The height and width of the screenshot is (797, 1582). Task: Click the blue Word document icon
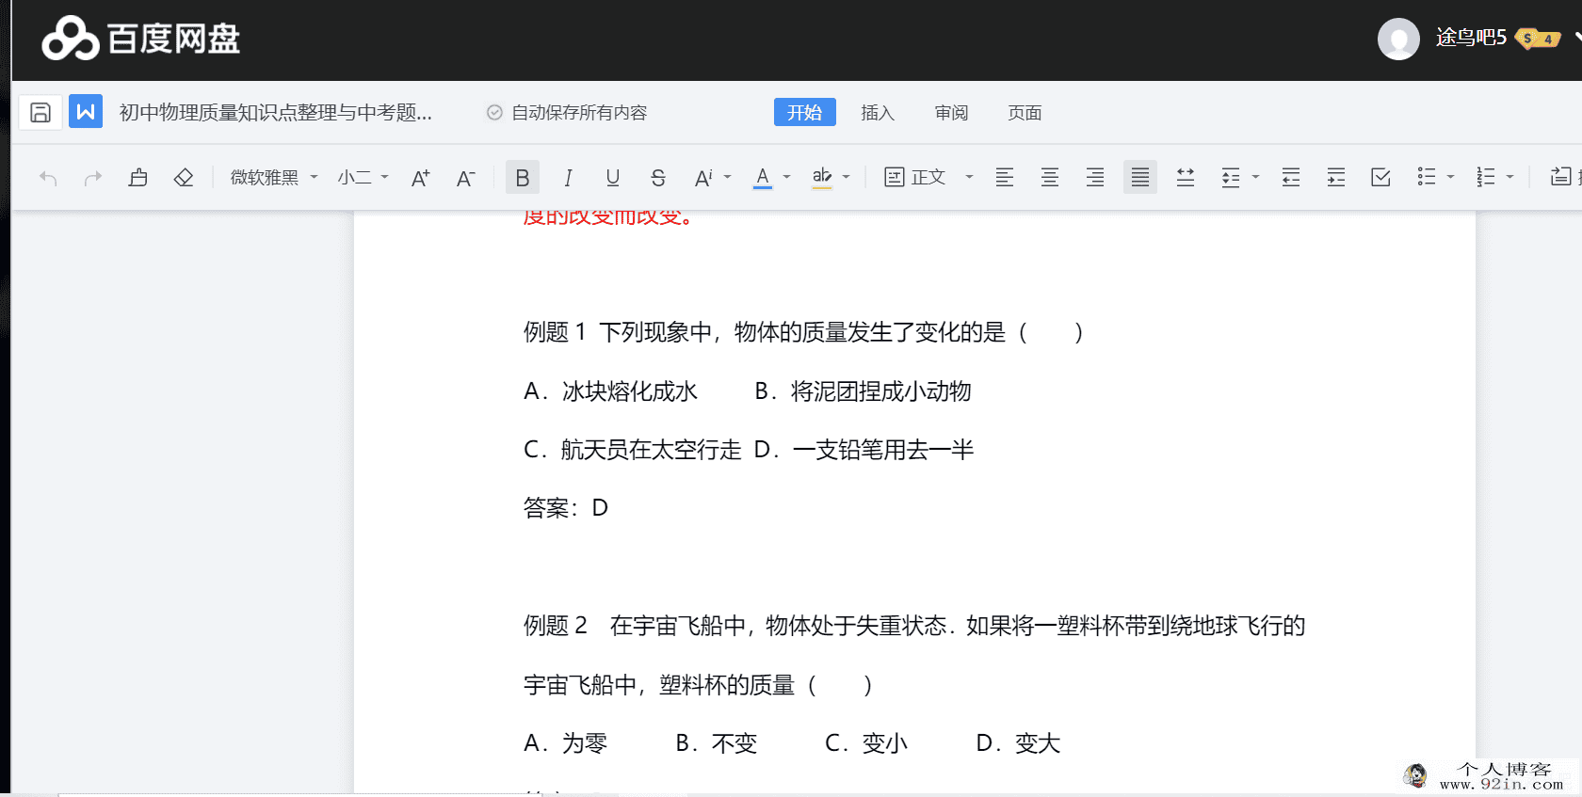coord(86,112)
